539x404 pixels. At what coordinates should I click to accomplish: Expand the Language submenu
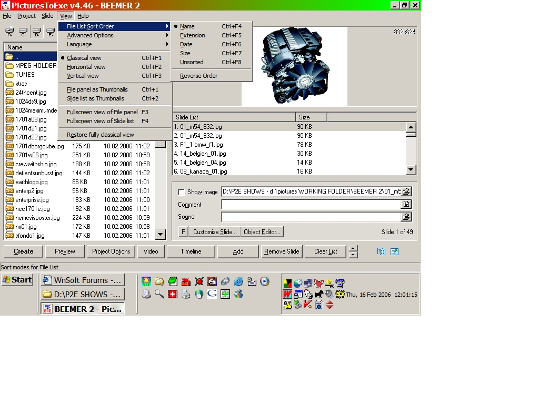79,44
